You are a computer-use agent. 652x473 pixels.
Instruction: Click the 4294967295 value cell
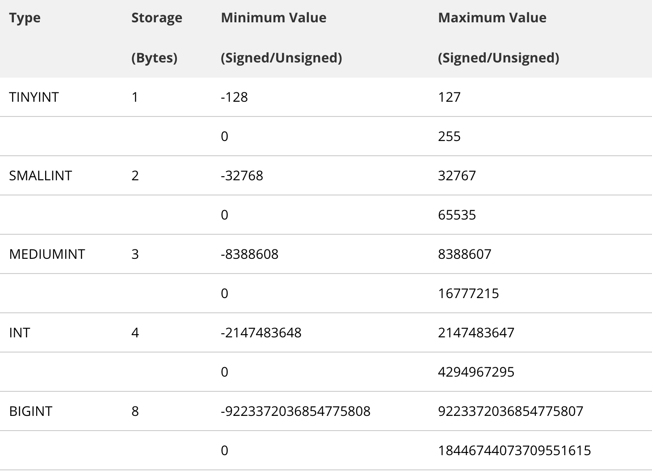(x=476, y=372)
